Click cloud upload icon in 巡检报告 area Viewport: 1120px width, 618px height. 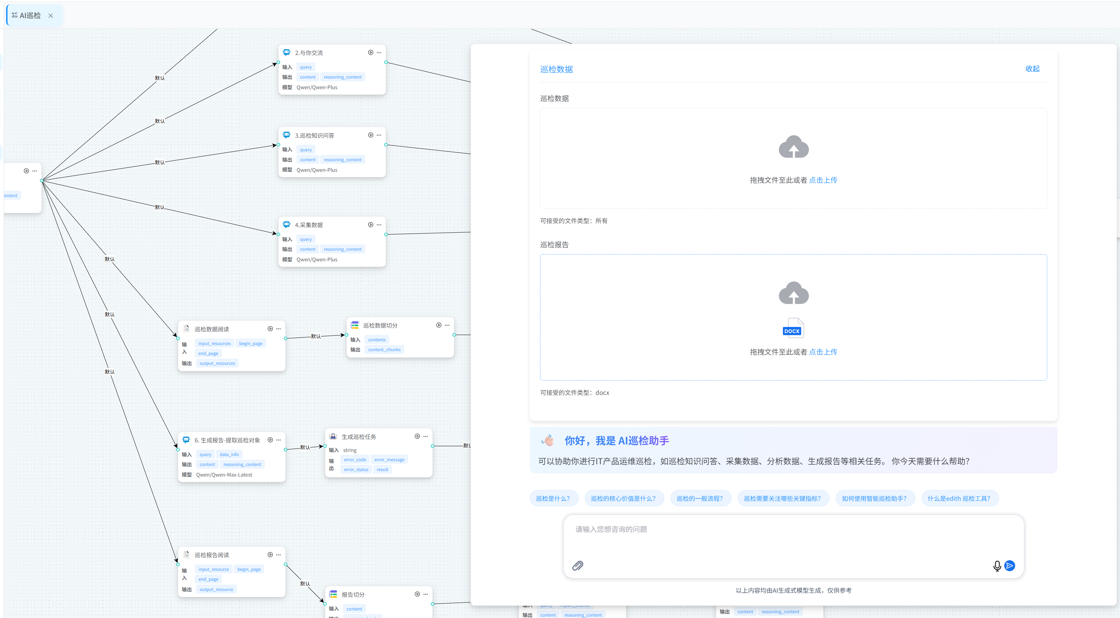click(793, 293)
